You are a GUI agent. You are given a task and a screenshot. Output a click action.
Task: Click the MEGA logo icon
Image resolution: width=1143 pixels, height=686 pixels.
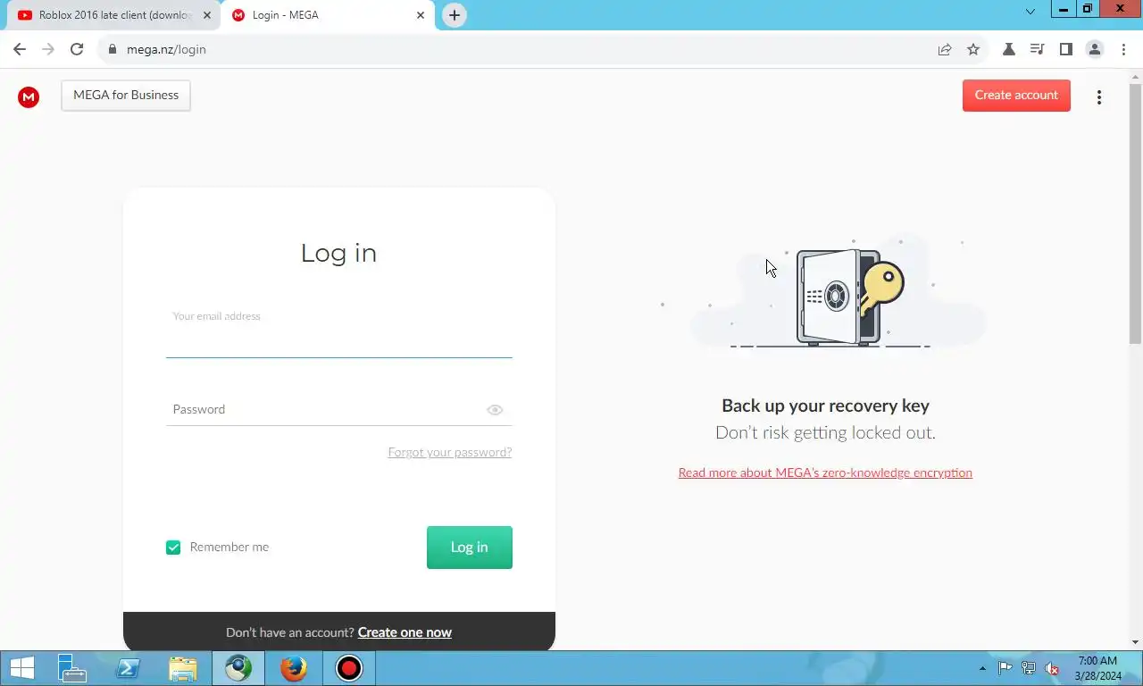[x=29, y=97]
